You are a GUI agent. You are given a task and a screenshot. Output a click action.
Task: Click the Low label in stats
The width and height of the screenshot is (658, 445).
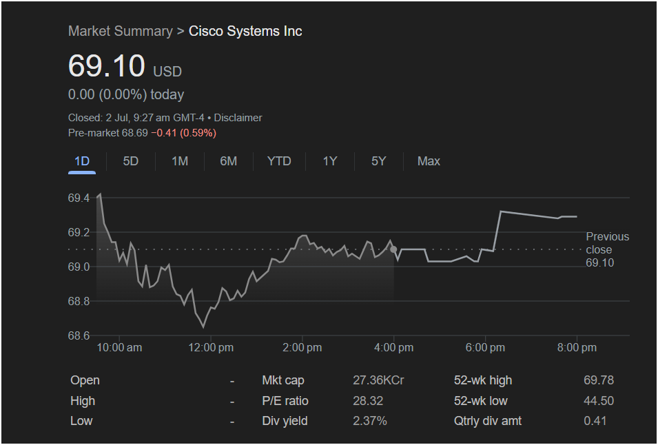(81, 421)
